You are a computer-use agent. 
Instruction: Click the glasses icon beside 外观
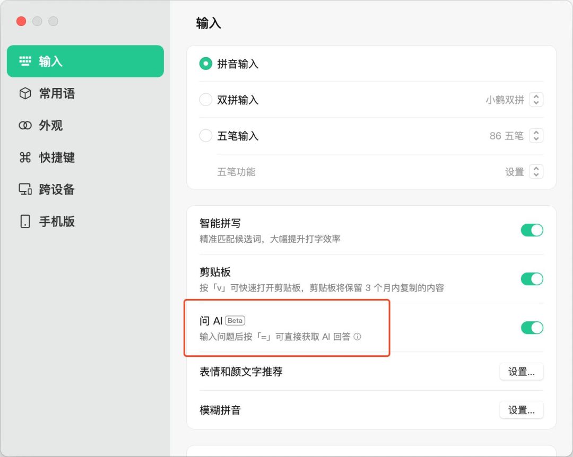25,125
